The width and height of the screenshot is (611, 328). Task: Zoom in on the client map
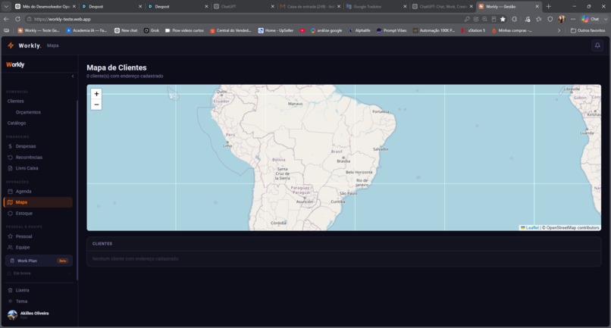click(x=96, y=94)
